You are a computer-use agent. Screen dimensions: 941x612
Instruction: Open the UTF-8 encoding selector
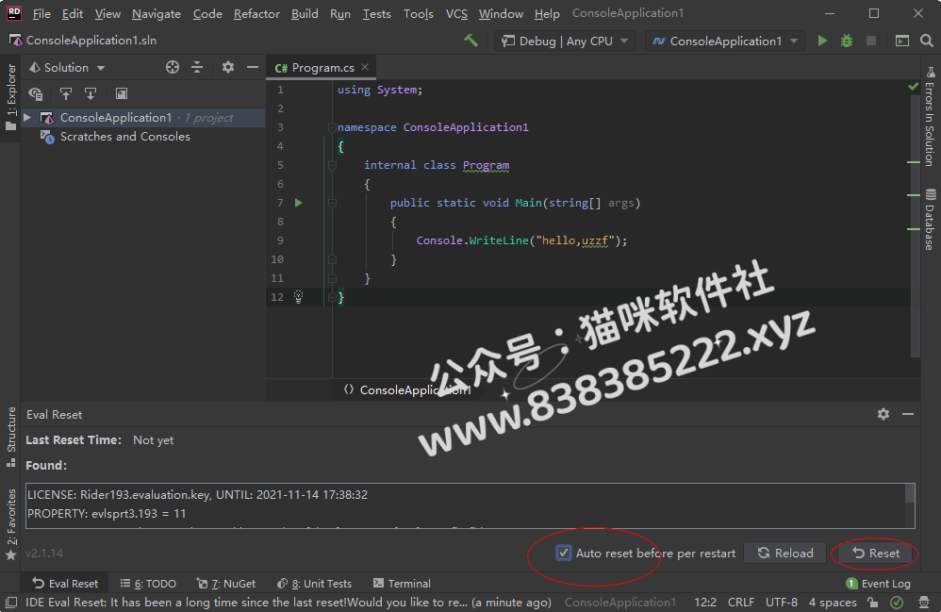(x=782, y=603)
